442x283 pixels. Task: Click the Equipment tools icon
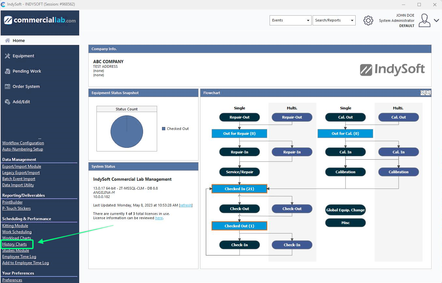click(7, 56)
